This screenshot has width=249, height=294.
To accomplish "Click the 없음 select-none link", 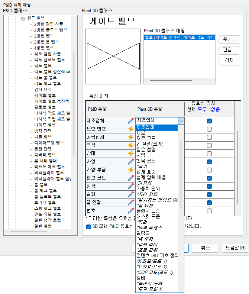I will tap(215, 109).
